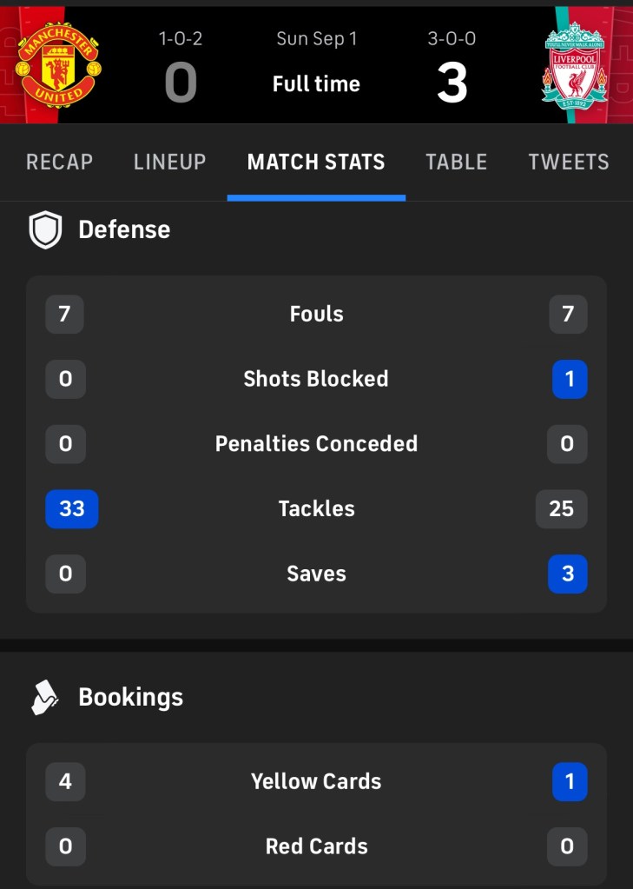Viewport: 633px width, 889px height.
Task: Open the Recap tab
Action: (60, 163)
